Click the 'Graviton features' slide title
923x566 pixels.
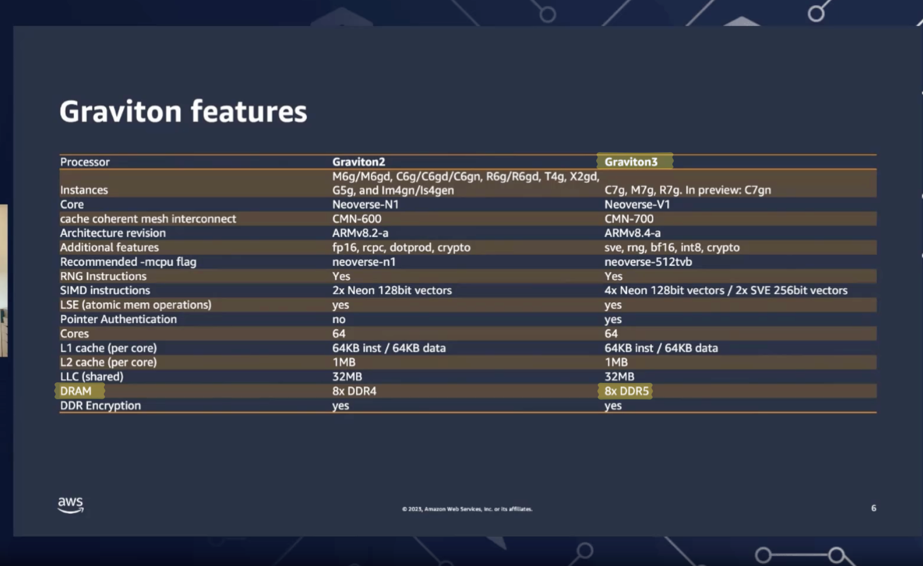(x=183, y=111)
